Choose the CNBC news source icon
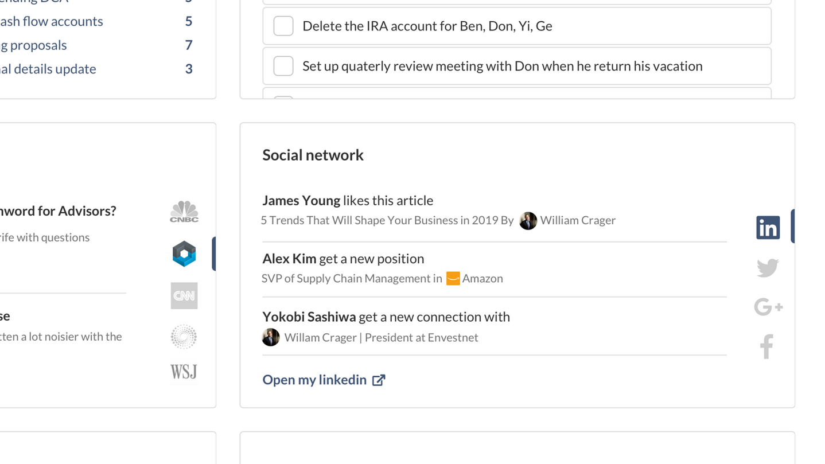 point(184,212)
